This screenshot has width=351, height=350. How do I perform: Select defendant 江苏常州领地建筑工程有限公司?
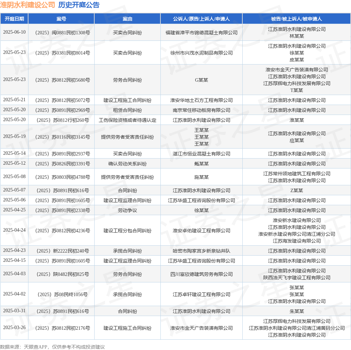(296, 174)
